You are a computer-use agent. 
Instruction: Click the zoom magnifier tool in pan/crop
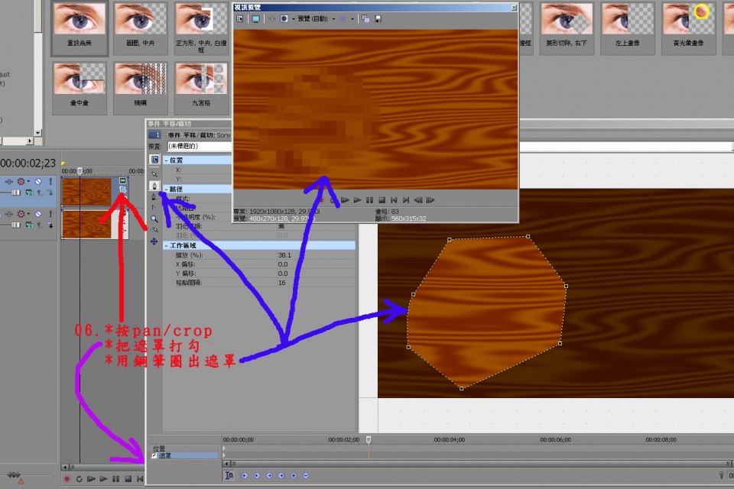tap(154, 219)
